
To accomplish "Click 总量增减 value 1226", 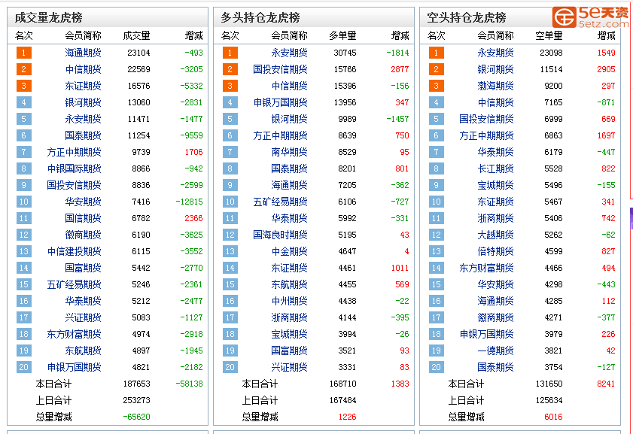I will tap(347, 417).
